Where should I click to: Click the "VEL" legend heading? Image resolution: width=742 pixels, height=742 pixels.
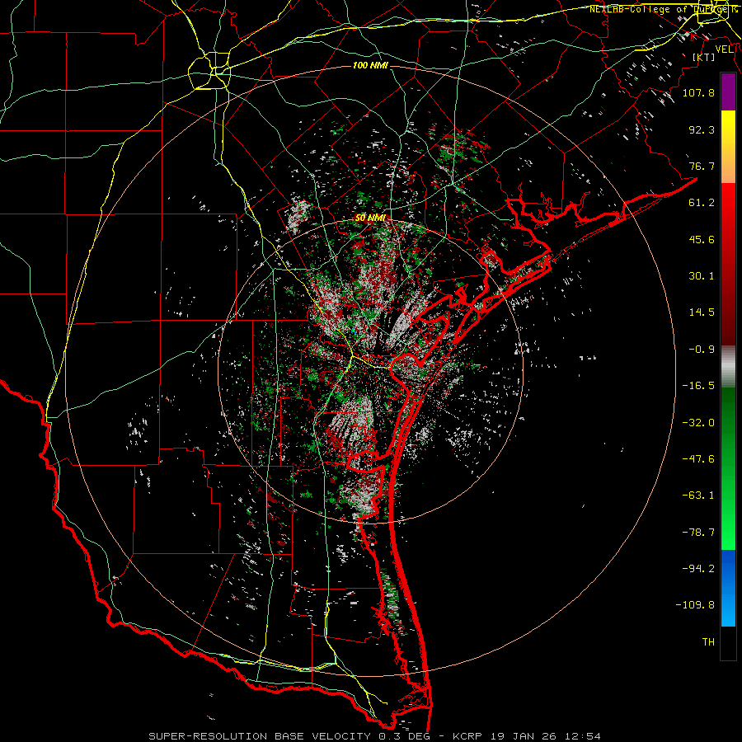pos(724,49)
